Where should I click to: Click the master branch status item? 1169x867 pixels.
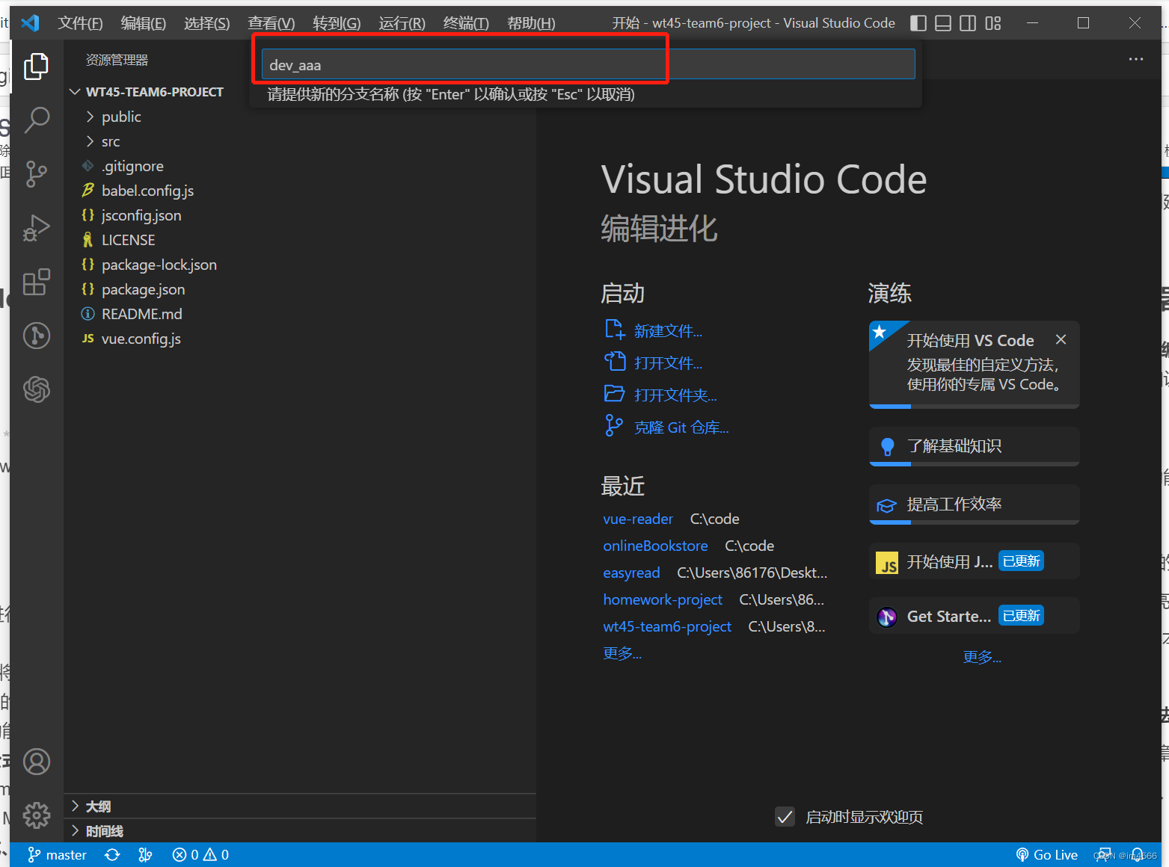tap(58, 855)
